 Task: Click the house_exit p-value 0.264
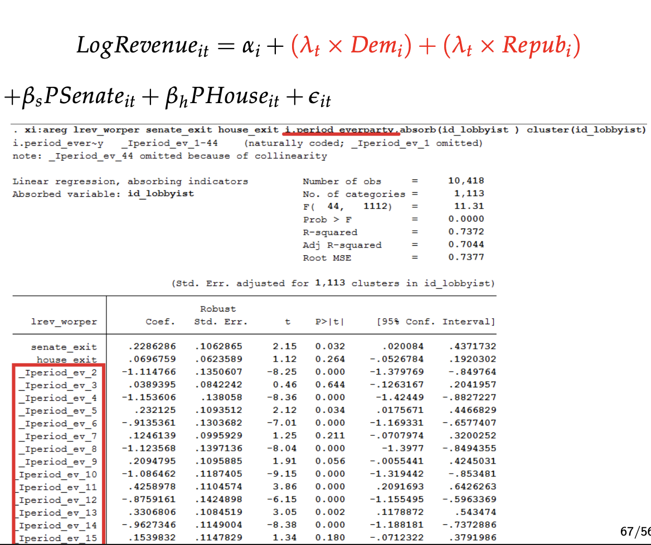point(330,359)
